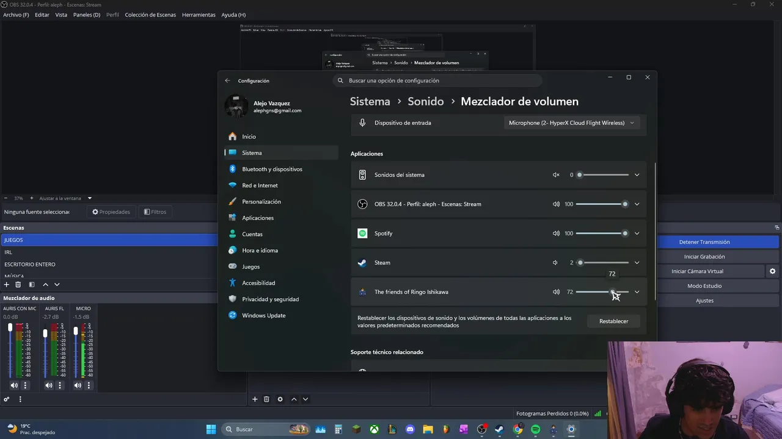
Task: Move scene up in OBS Escenas list
Action: coord(45,284)
